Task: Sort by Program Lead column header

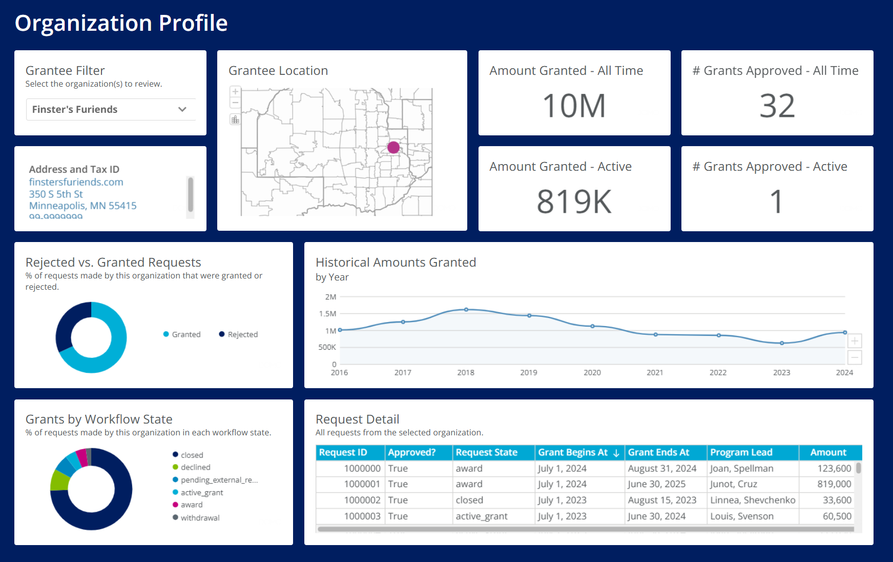Action: pos(753,452)
